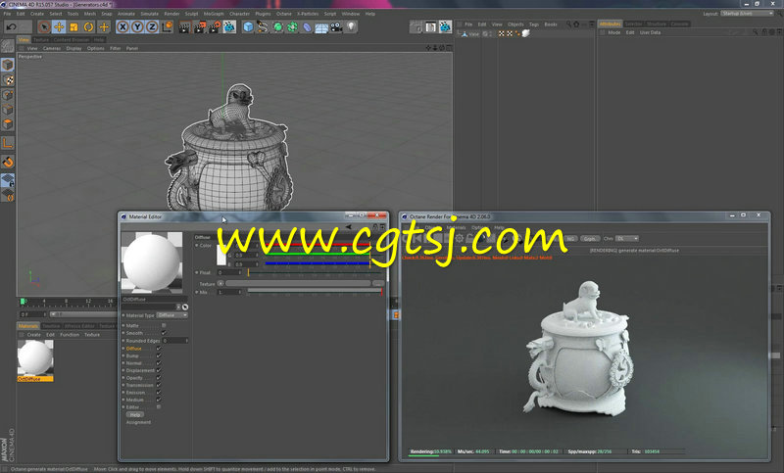Click Render View clapperboard icon
This screenshot has width=784, height=473.
184,27
